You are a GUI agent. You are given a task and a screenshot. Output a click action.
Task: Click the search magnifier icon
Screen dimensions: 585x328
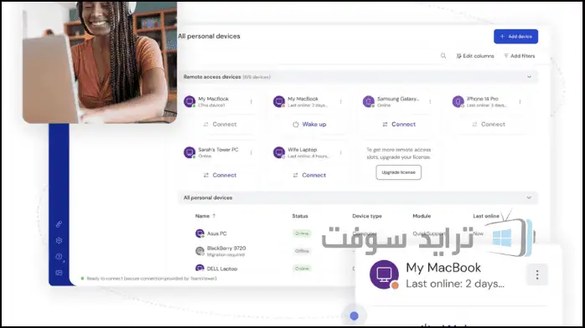(x=443, y=56)
